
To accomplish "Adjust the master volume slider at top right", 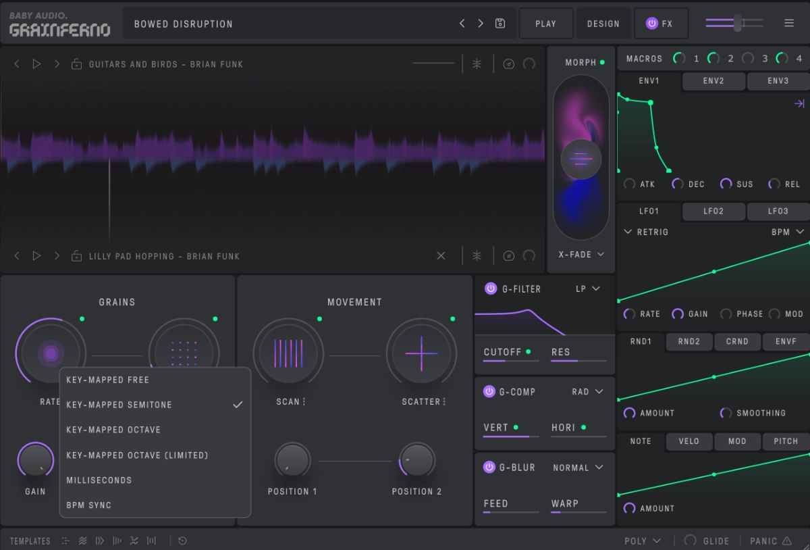I will pos(735,23).
